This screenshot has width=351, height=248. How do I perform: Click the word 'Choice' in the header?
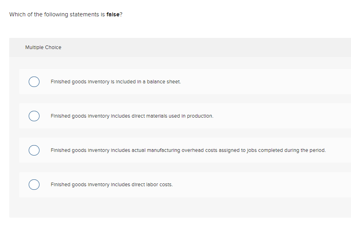click(53, 47)
